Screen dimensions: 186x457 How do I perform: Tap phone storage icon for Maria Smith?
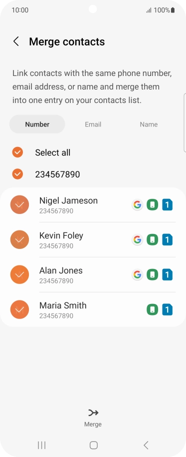152,310
